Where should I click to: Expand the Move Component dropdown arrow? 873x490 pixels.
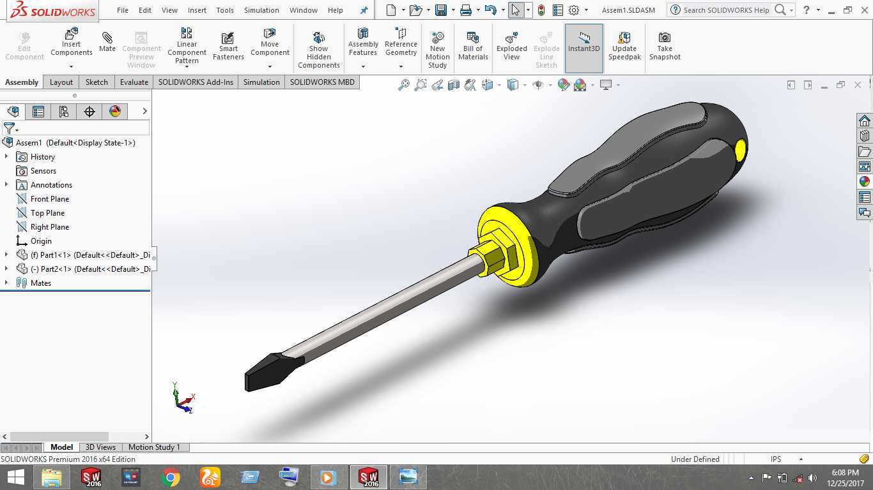(270, 66)
